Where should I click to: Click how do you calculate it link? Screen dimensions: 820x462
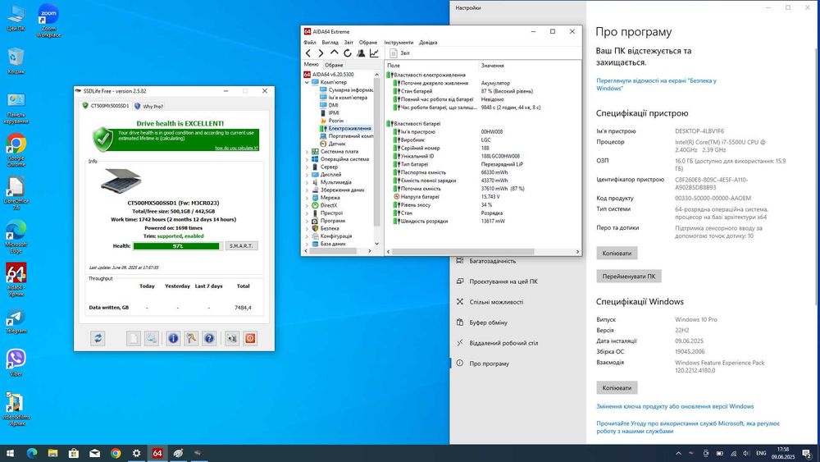point(236,148)
